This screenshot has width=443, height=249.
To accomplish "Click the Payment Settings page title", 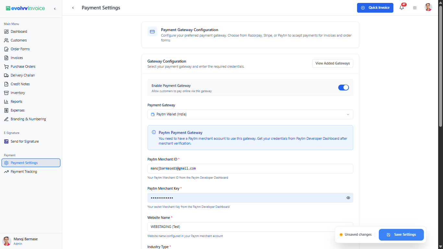I will point(101,8).
